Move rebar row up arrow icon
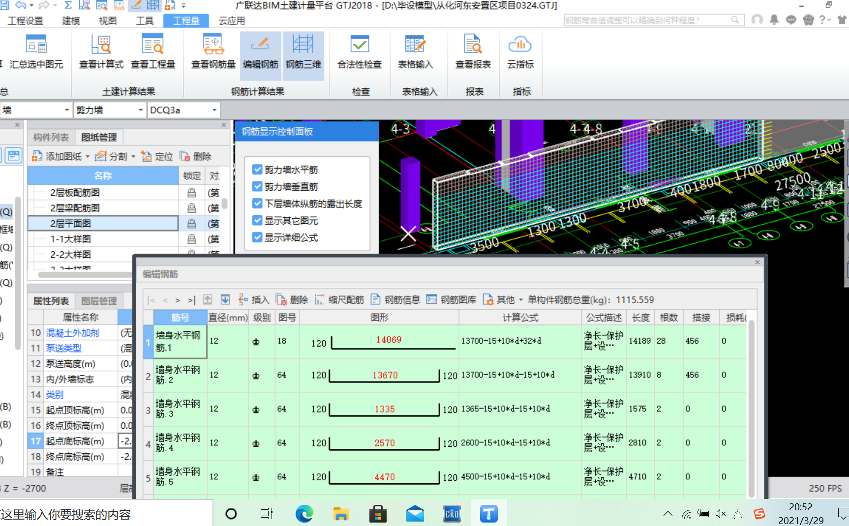The width and height of the screenshot is (849, 526). pos(208,299)
